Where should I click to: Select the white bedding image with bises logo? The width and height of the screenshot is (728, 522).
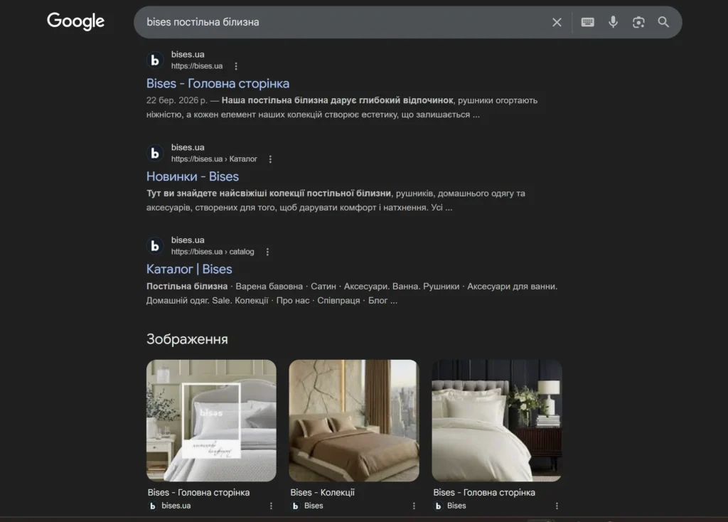[211, 420]
